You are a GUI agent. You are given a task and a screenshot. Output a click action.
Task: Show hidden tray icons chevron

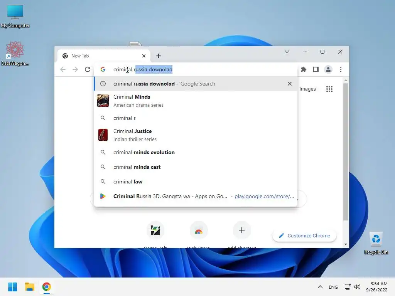(320, 287)
